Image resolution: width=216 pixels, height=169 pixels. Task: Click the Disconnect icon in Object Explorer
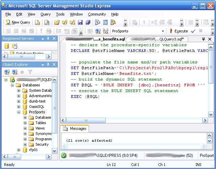point(14,72)
